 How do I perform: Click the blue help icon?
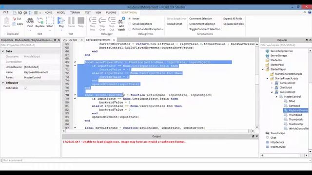[x=310, y=12]
